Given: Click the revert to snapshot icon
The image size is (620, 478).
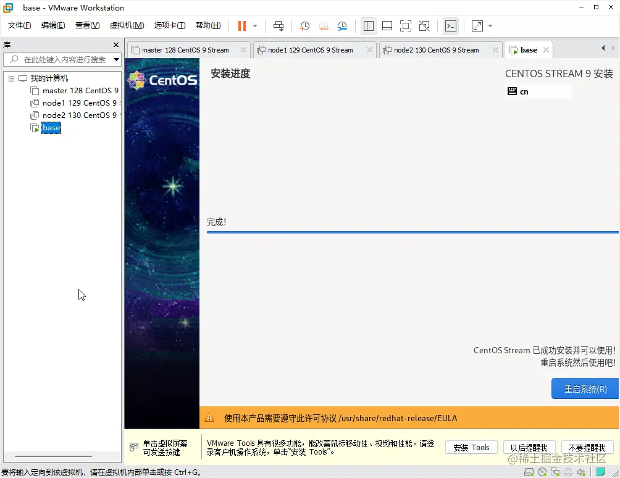Looking at the screenshot, I should tap(324, 26).
